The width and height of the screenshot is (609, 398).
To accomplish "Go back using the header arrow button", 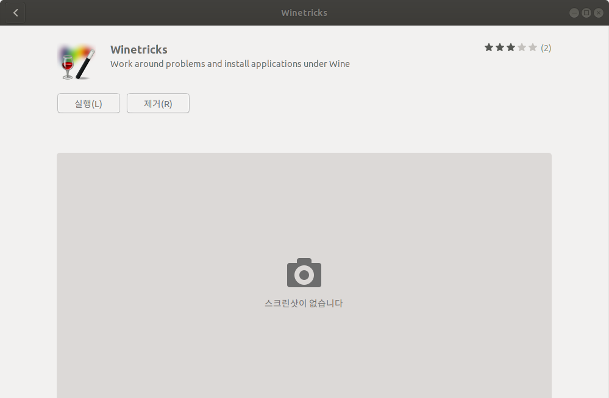I will click(x=15, y=13).
